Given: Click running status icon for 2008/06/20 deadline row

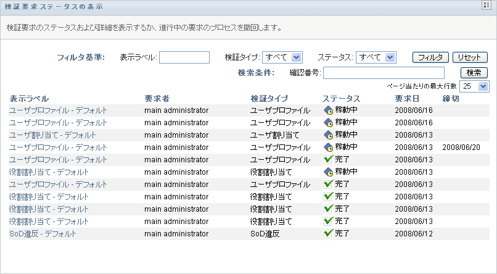Looking at the screenshot, I should tap(328, 147).
